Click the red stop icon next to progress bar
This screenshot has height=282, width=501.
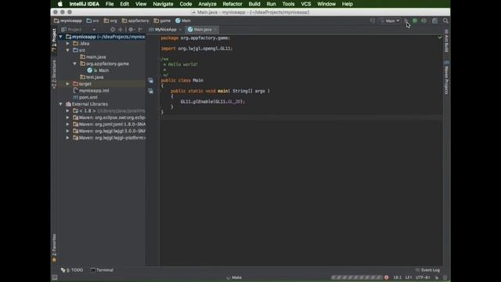point(386,277)
